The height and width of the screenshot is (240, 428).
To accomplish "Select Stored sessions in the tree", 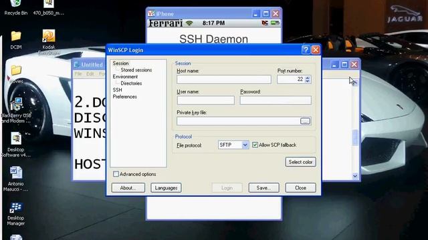I will coord(136,70).
